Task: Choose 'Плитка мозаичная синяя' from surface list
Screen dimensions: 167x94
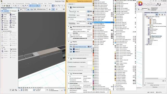Action: pos(125,43)
